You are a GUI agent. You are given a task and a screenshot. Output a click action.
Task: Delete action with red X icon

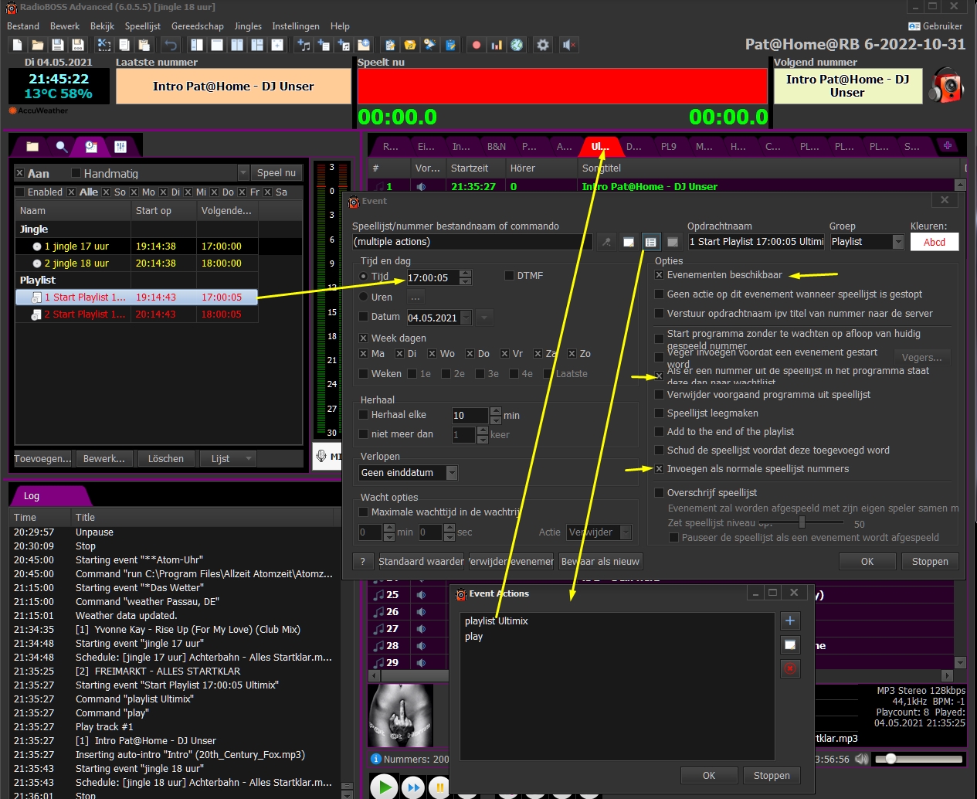click(x=790, y=668)
